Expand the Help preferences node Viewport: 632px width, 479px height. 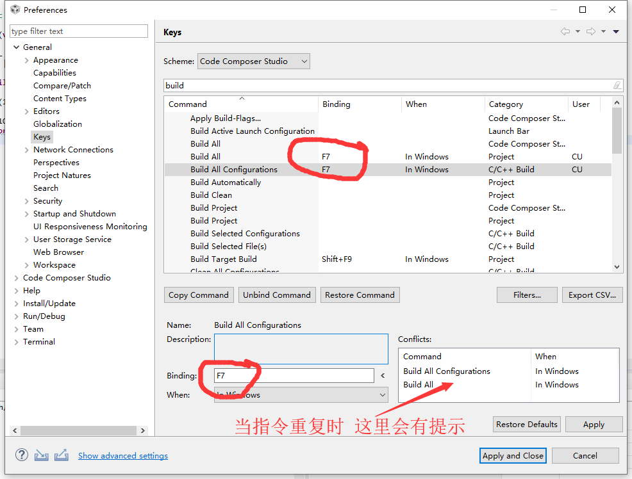coord(17,291)
